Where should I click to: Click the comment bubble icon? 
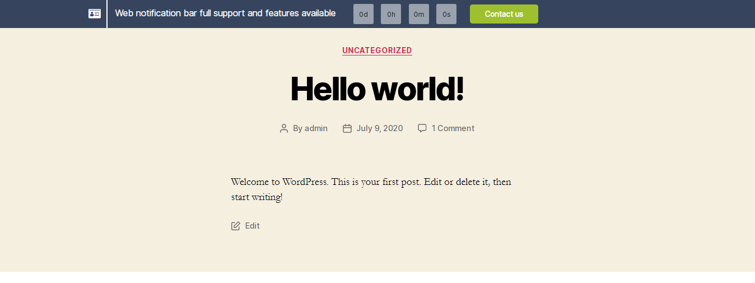click(422, 128)
